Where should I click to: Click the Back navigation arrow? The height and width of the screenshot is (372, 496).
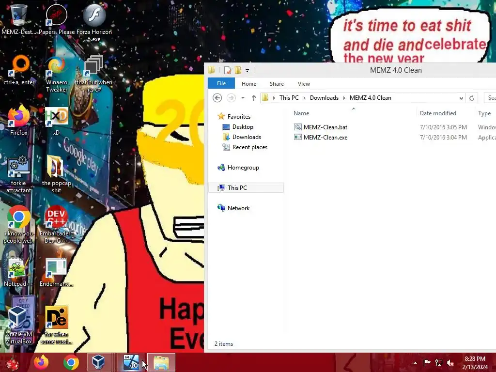tap(217, 98)
